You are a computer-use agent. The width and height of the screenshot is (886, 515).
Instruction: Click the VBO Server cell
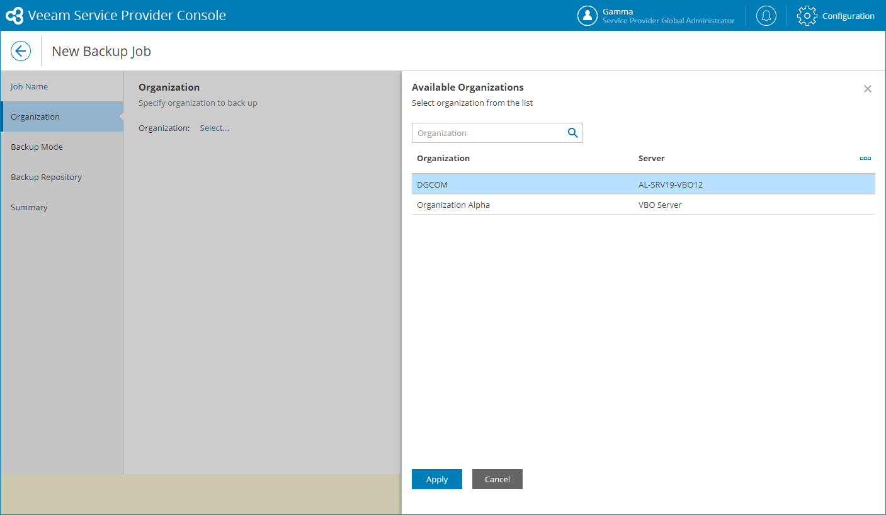(660, 205)
